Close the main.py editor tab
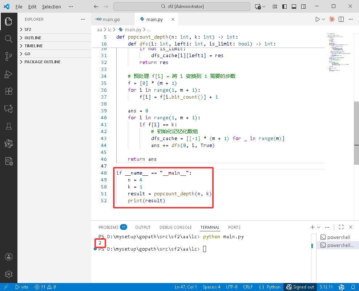The height and width of the screenshot is (291, 359). tap(173, 20)
